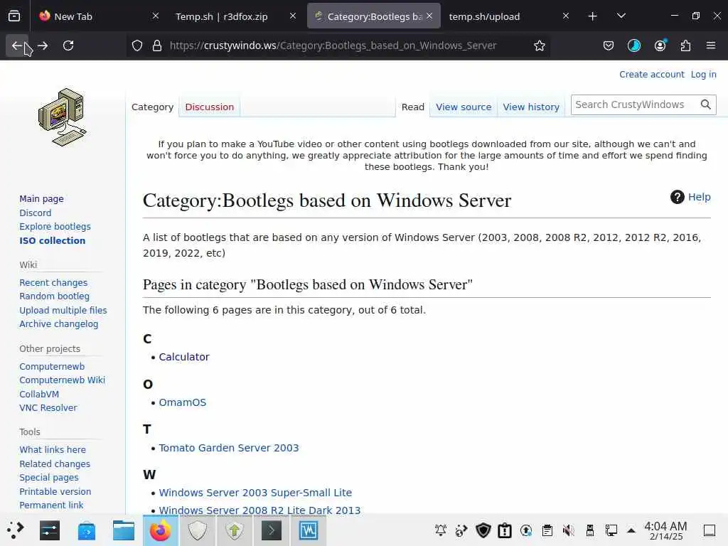Select the Read tab

[x=413, y=107]
